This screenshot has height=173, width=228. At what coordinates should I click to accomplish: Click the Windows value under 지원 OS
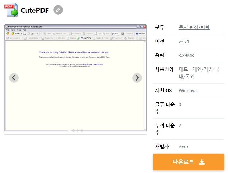pos(188,91)
